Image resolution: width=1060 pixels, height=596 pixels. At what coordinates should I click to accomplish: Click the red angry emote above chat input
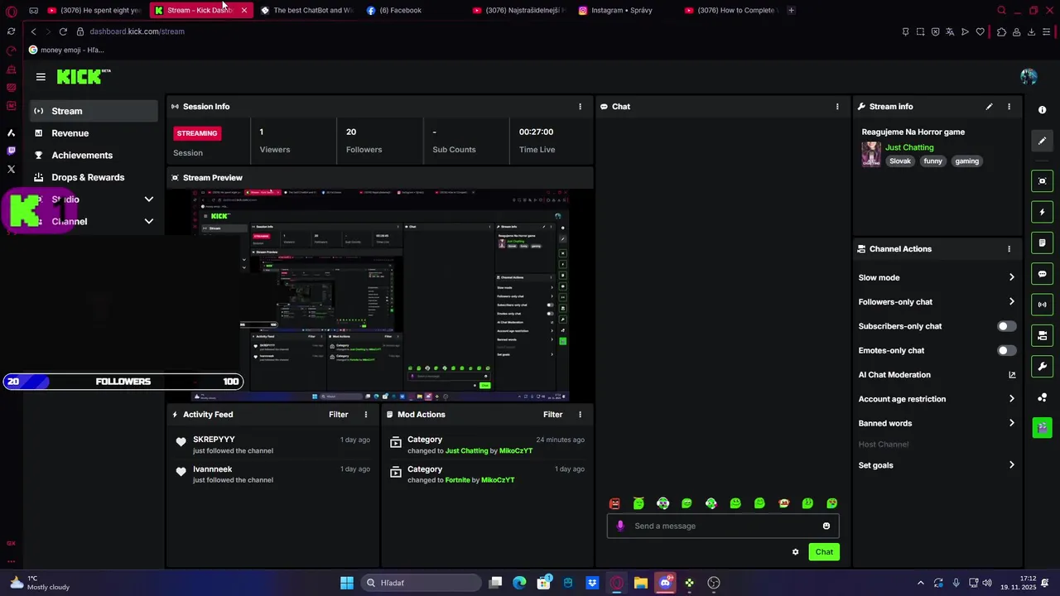pyautogui.click(x=614, y=503)
